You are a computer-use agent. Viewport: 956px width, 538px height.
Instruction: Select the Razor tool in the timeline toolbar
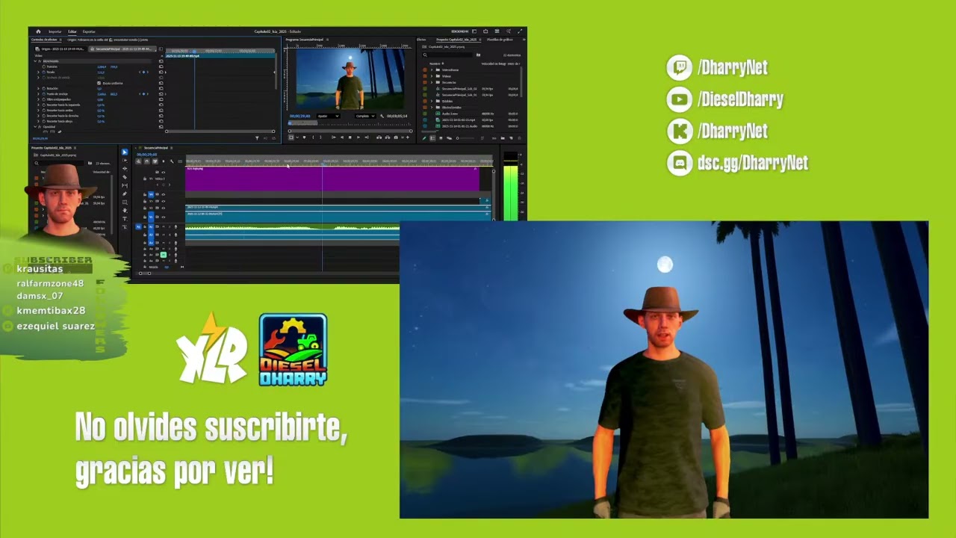tap(125, 177)
